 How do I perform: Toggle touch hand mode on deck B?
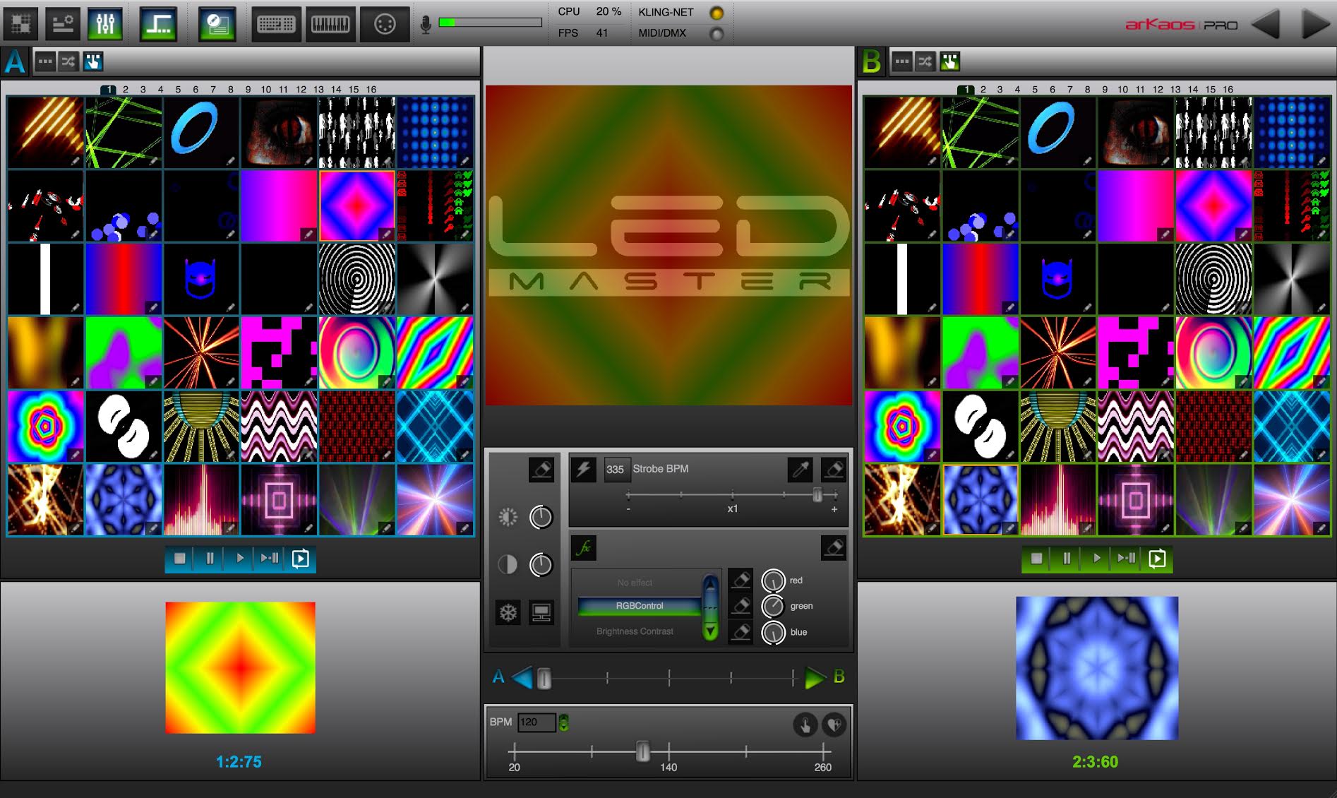[x=949, y=61]
